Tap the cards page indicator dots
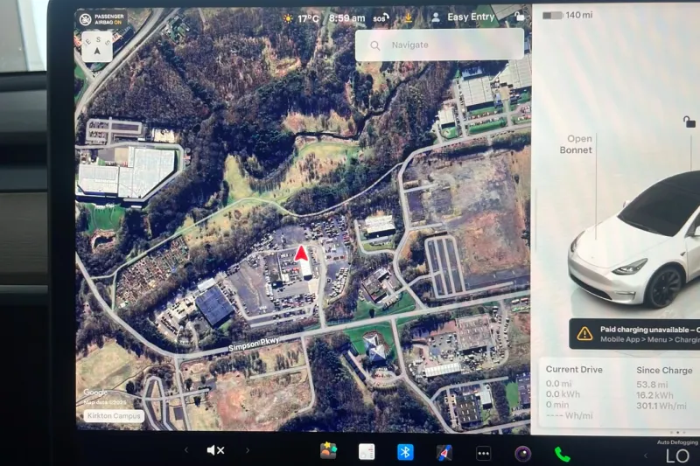This screenshot has height=466, width=700. [677, 432]
